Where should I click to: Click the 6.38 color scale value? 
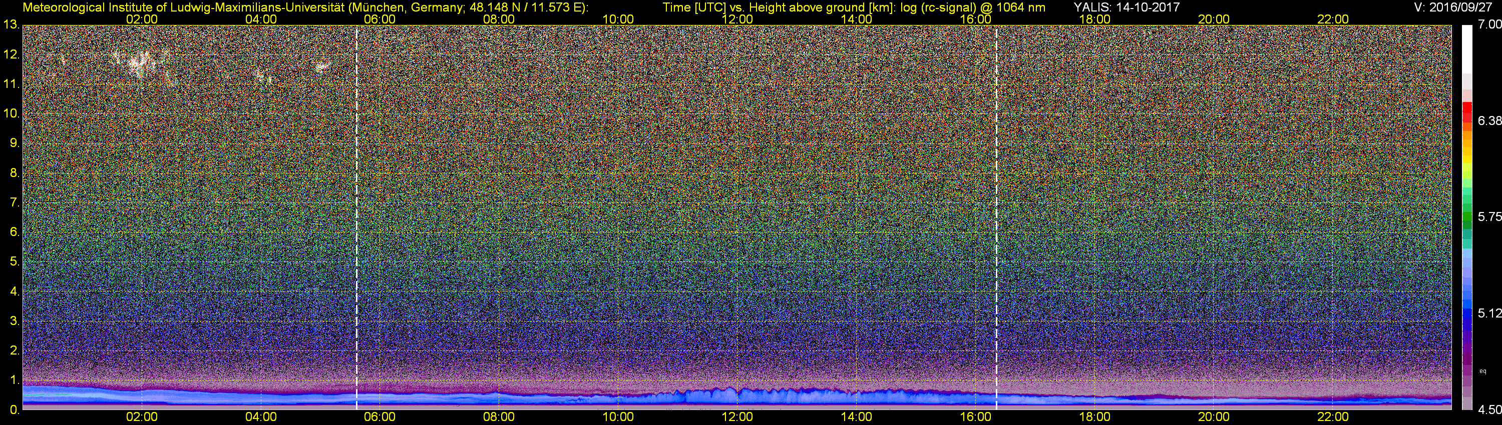[1489, 121]
